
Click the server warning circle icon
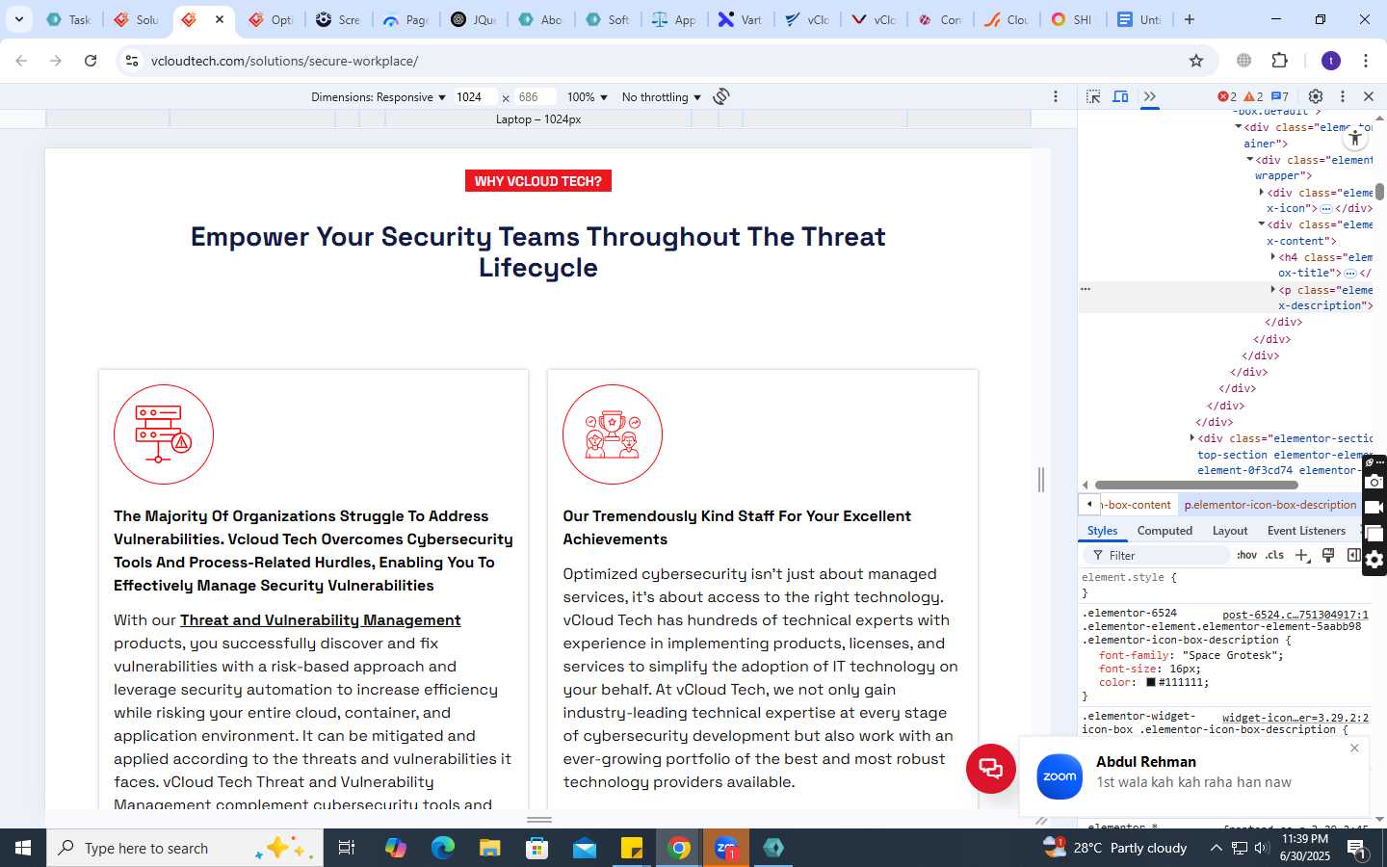pyautogui.click(x=164, y=434)
